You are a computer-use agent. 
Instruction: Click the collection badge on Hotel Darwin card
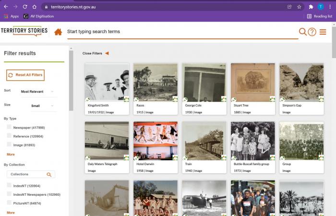point(175,157)
